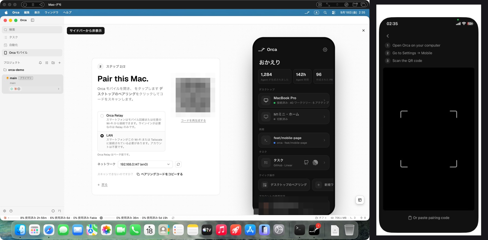Open help question mark in sidebar footer

click(x=11, y=211)
